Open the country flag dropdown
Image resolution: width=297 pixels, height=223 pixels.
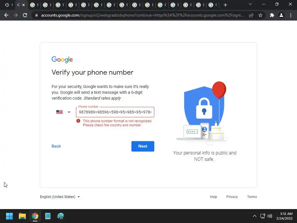(63, 112)
